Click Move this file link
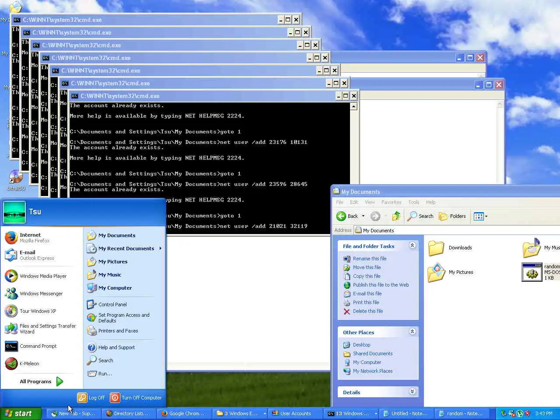This screenshot has width=560, height=420. point(367,267)
